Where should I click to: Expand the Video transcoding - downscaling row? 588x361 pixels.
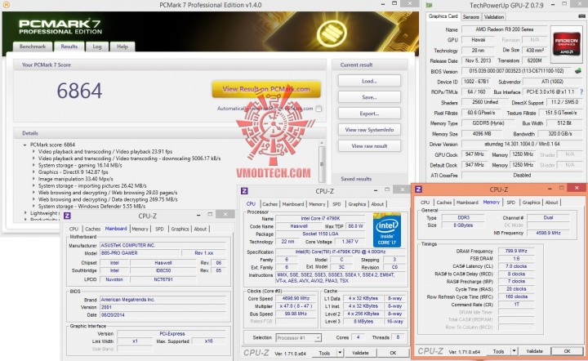(x=33, y=158)
